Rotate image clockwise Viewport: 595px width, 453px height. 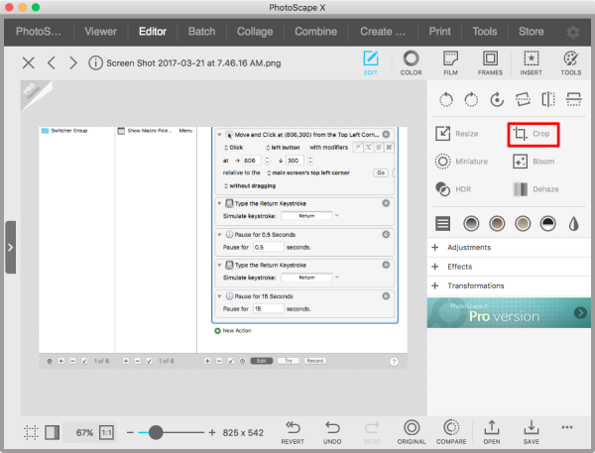(x=471, y=100)
